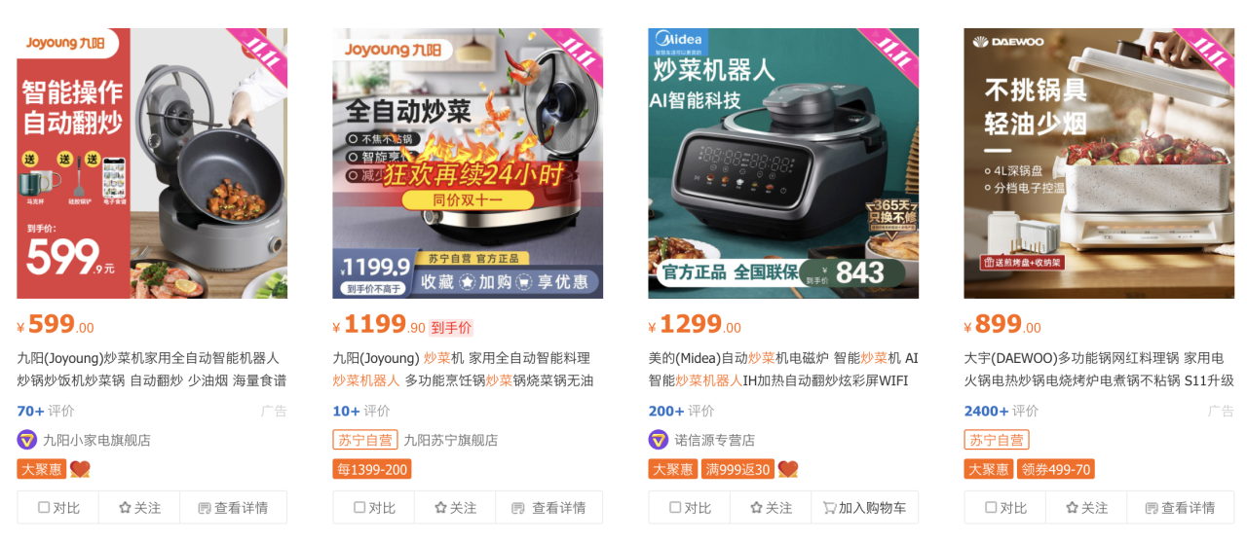Image resolution: width=1247 pixels, height=541 pixels.
Task: Click the Midea 炒菜机器人 product image
Action: [783, 163]
